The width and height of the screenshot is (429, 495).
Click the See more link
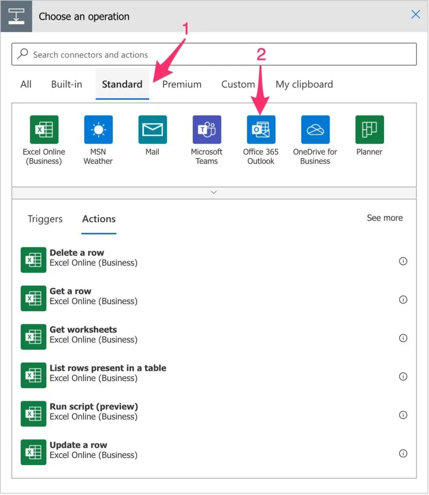point(384,218)
